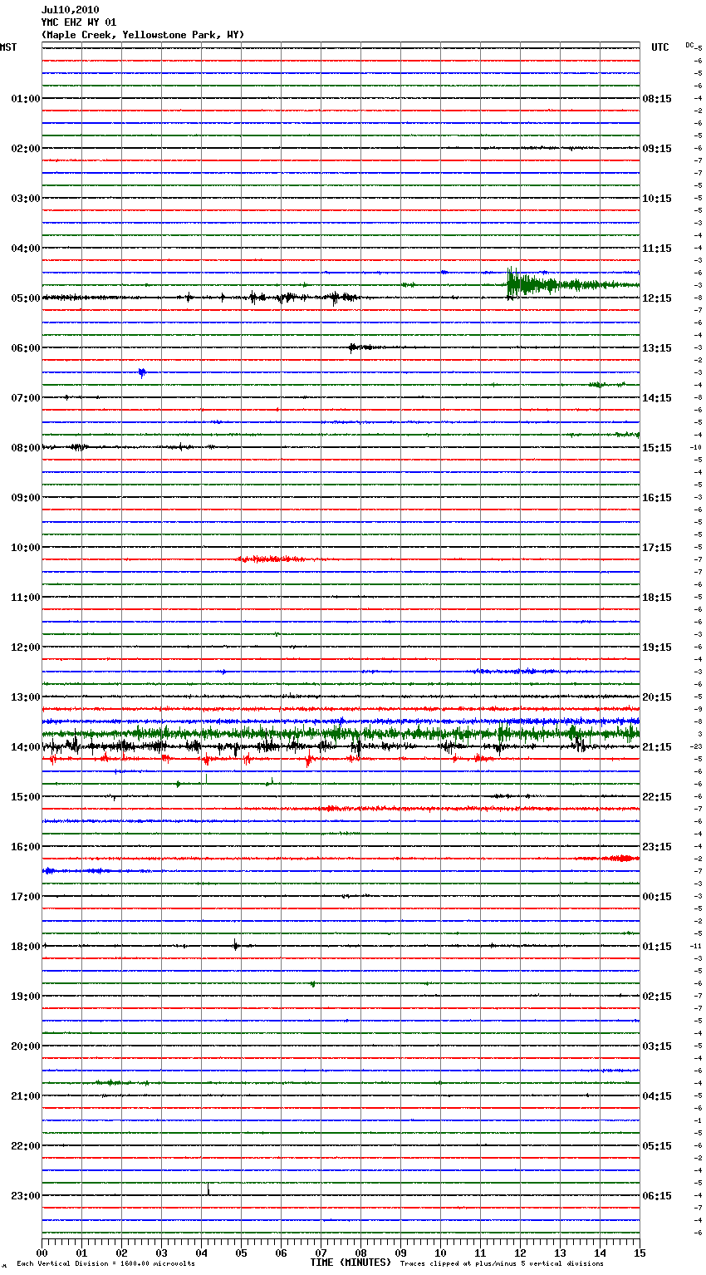Click the 15:00 MST row label
The width and height of the screenshot is (706, 1275).
(26, 797)
